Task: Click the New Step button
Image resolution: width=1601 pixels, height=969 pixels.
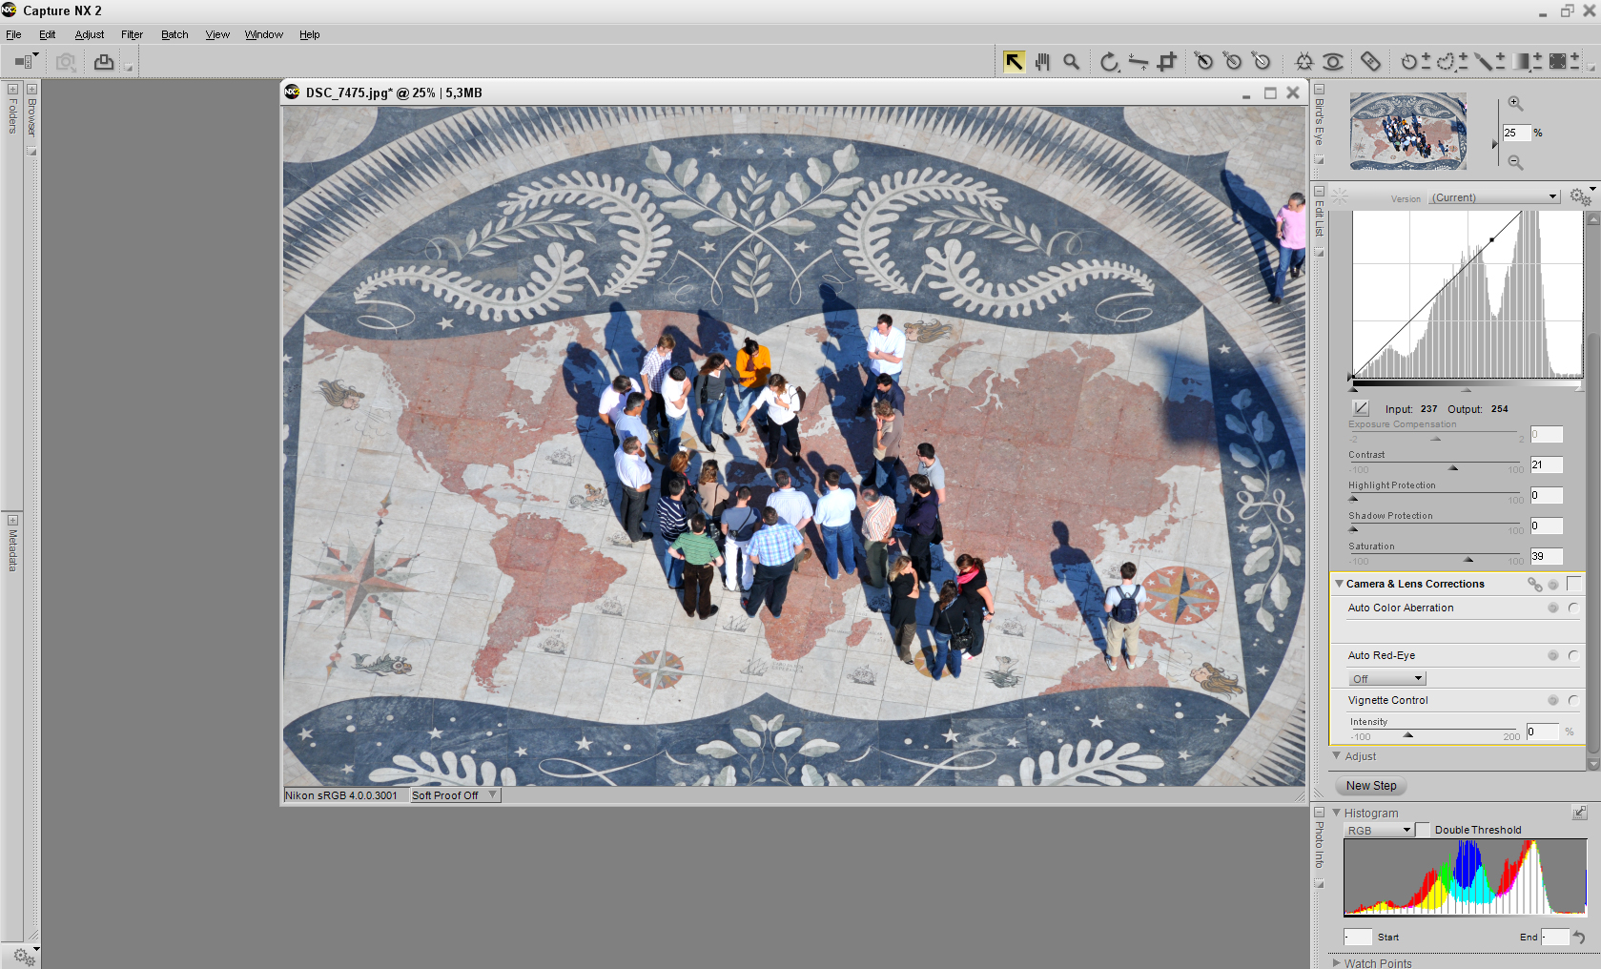Action: (x=1371, y=786)
